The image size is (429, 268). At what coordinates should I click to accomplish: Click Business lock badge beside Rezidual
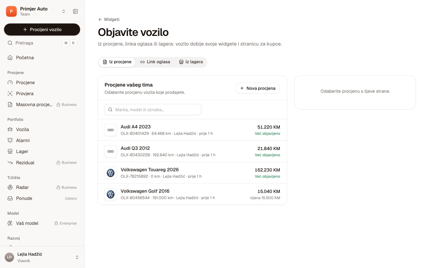pyautogui.click(x=66, y=163)
